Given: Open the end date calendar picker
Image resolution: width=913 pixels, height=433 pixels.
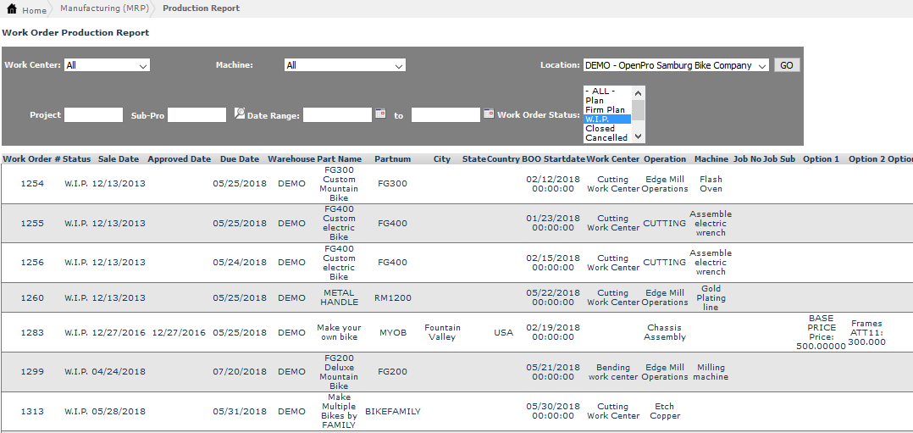Looking at the screenshot, I should point(489,114).
